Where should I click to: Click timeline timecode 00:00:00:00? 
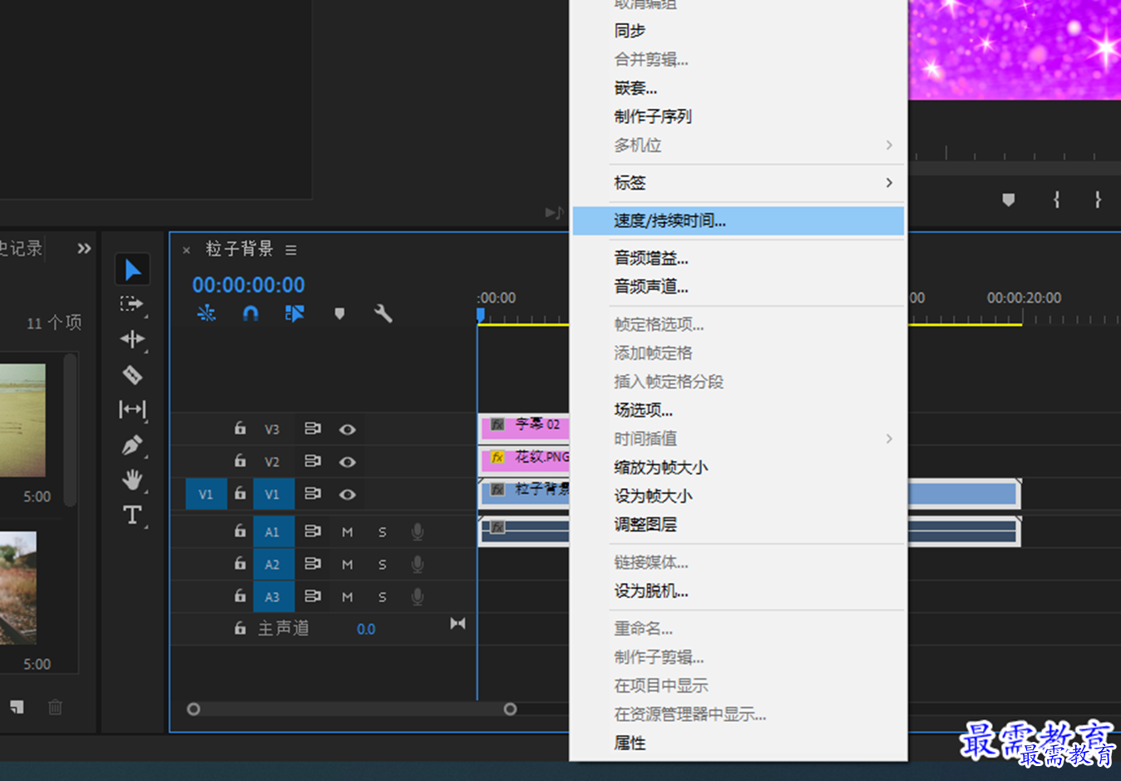pos(249,284)
